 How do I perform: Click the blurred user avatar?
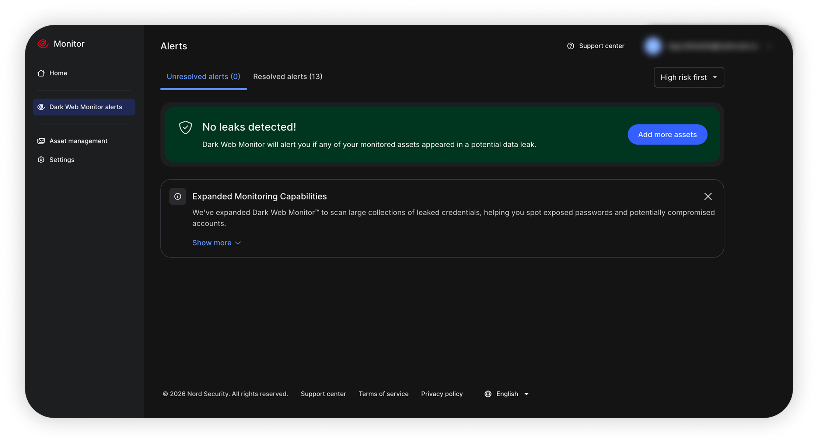click(653, 46)
